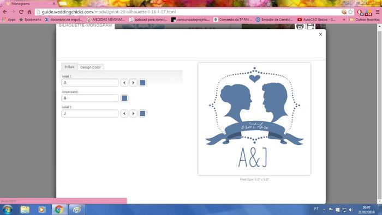Click next font arrow for Initial 2
This screenshot has width=382, height=215.
[133, 113]
